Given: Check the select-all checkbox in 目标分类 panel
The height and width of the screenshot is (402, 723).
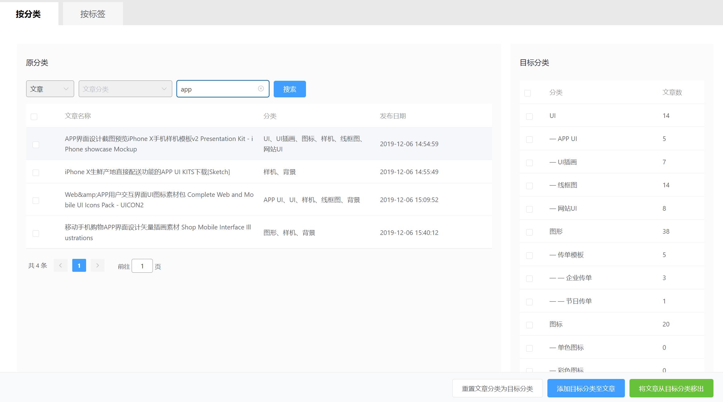Looking at the screenshot, I should (528, 92).
